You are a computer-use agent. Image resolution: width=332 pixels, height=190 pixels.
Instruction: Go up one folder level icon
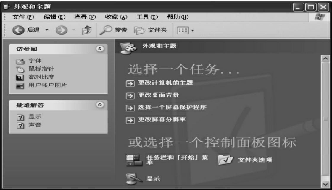[x=87, y=30]
